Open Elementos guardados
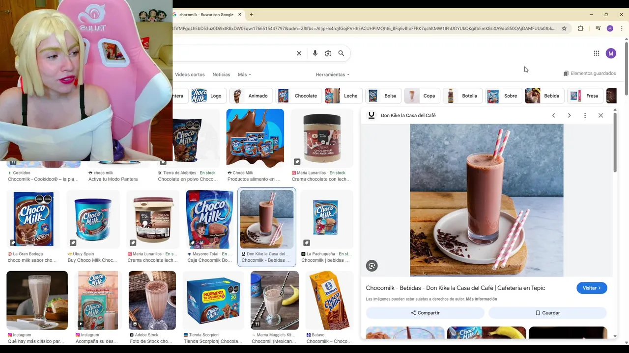 coord(590,74)
